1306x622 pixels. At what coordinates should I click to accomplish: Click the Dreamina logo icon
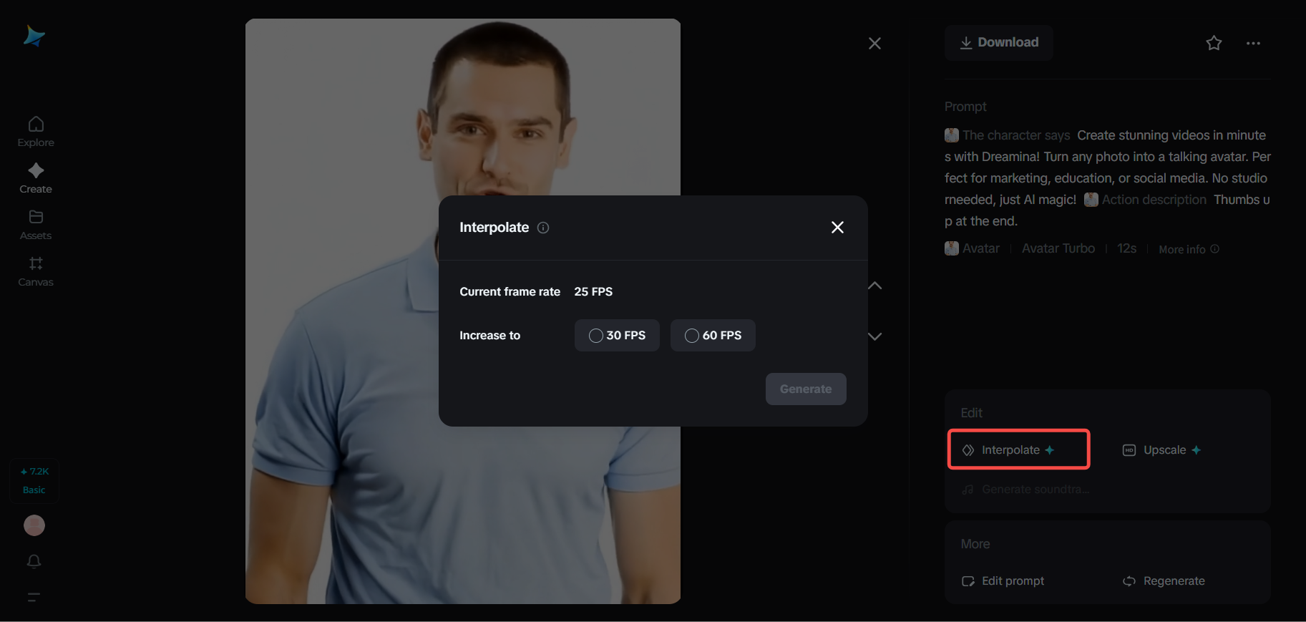pos(34,36)
